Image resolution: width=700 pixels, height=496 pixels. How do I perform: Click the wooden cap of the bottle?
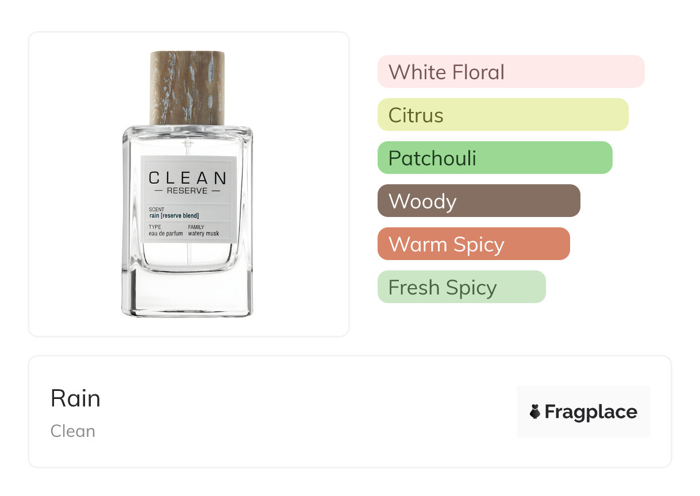click(187, 87)
